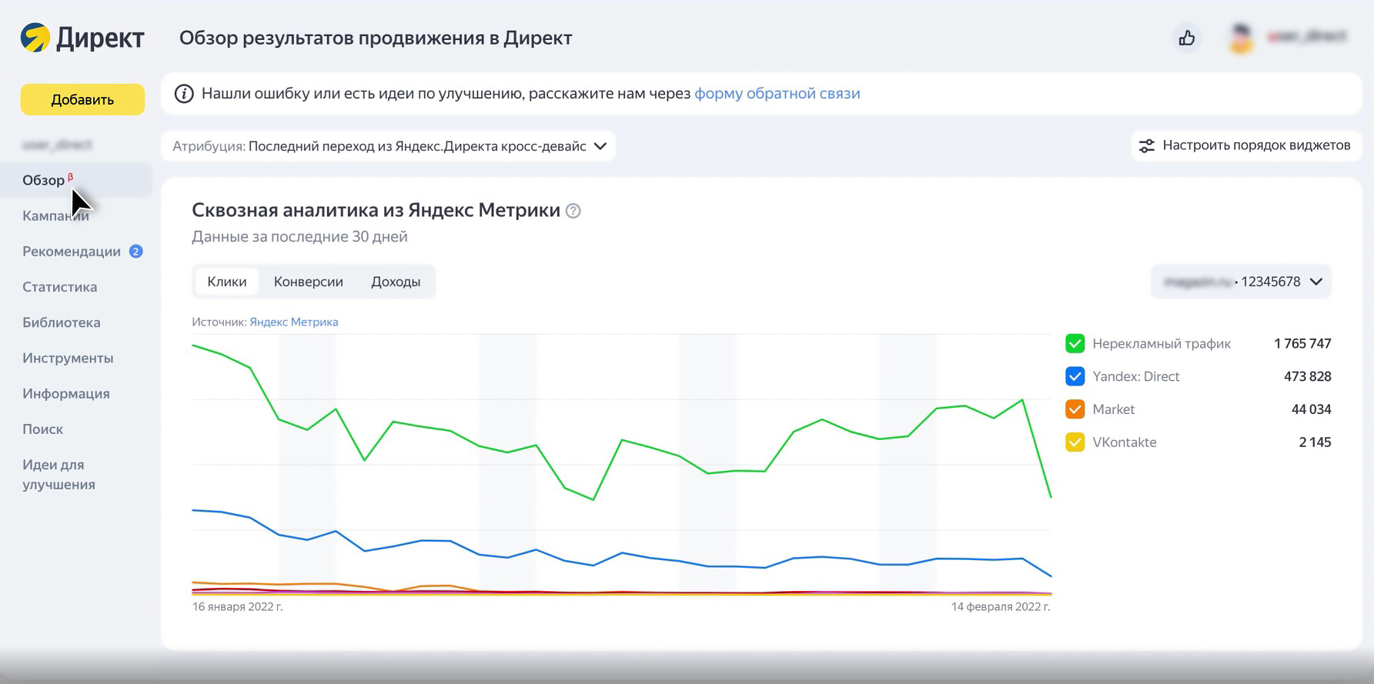Click the thumbs-up feedback icon
This screenshot has width=1374, height=684.
(1187, 38)
